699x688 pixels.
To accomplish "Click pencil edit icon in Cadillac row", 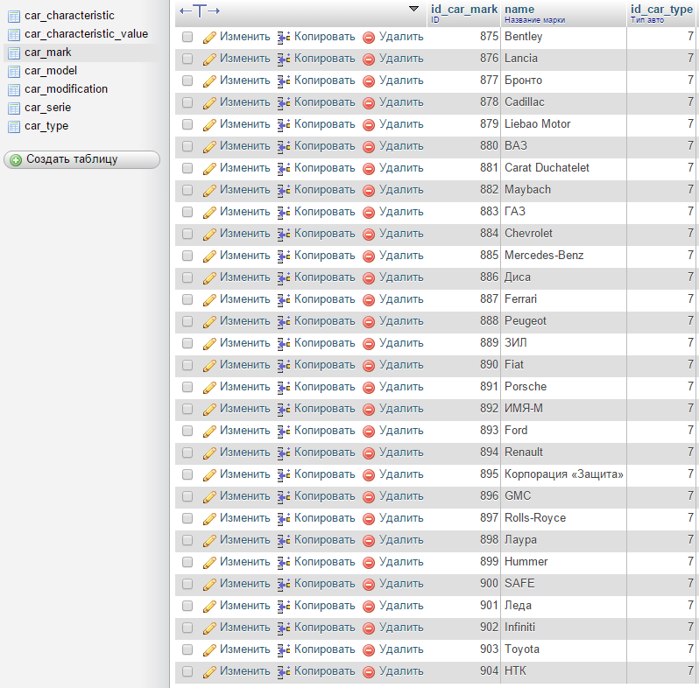I will pos(209,103).
